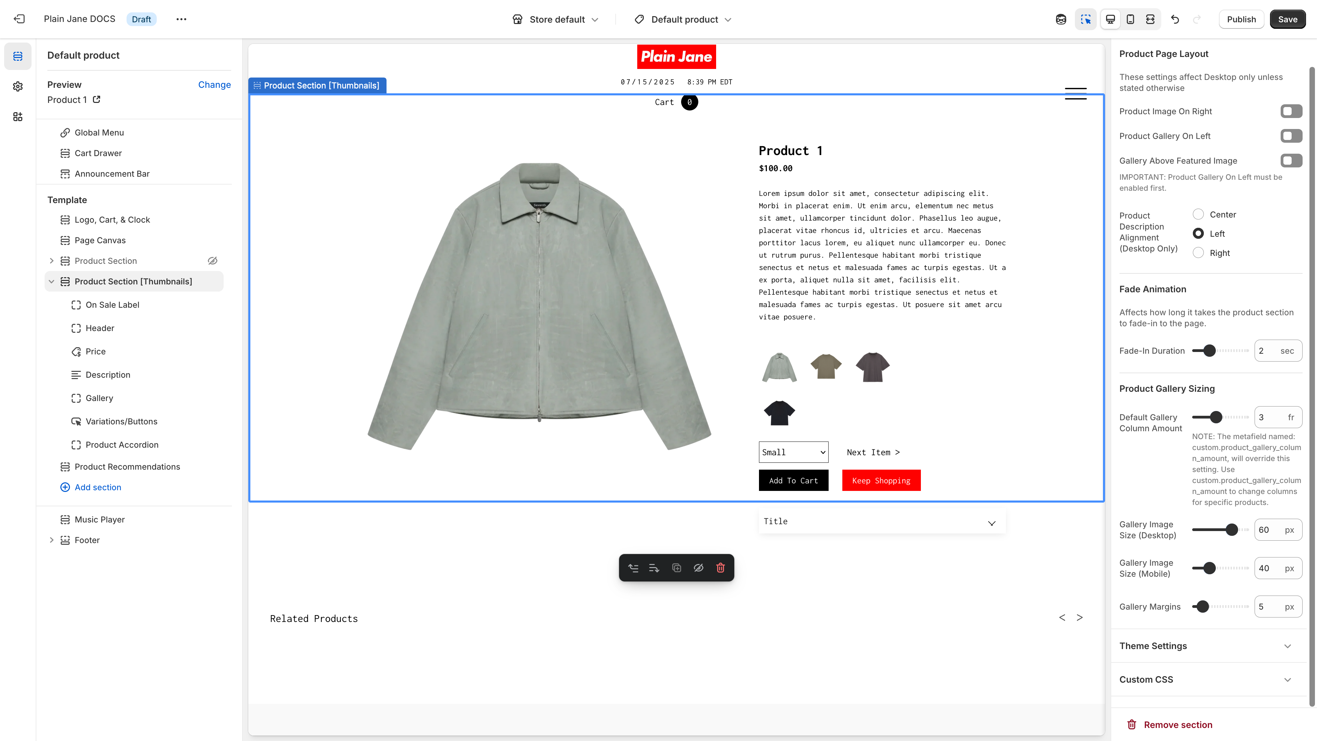Click the Publish button

coord(1242,19)
